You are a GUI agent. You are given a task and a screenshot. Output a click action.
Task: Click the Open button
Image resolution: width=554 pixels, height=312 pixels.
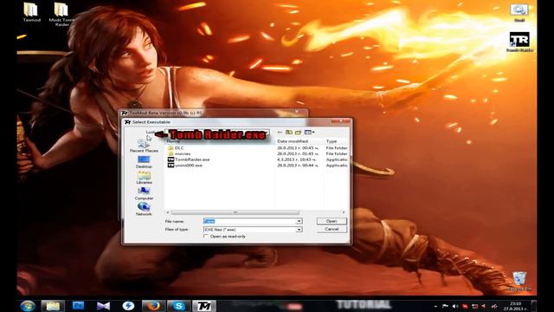click(x=332, y=221)
